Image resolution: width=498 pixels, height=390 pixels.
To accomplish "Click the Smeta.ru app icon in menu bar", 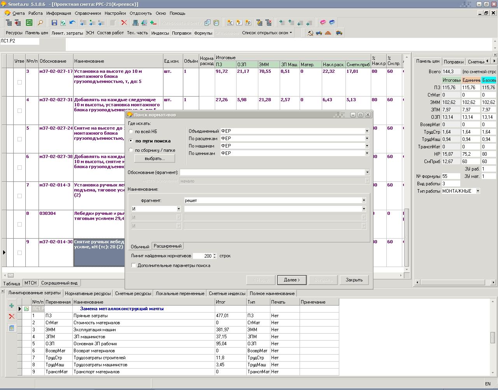I will [7, 13].
